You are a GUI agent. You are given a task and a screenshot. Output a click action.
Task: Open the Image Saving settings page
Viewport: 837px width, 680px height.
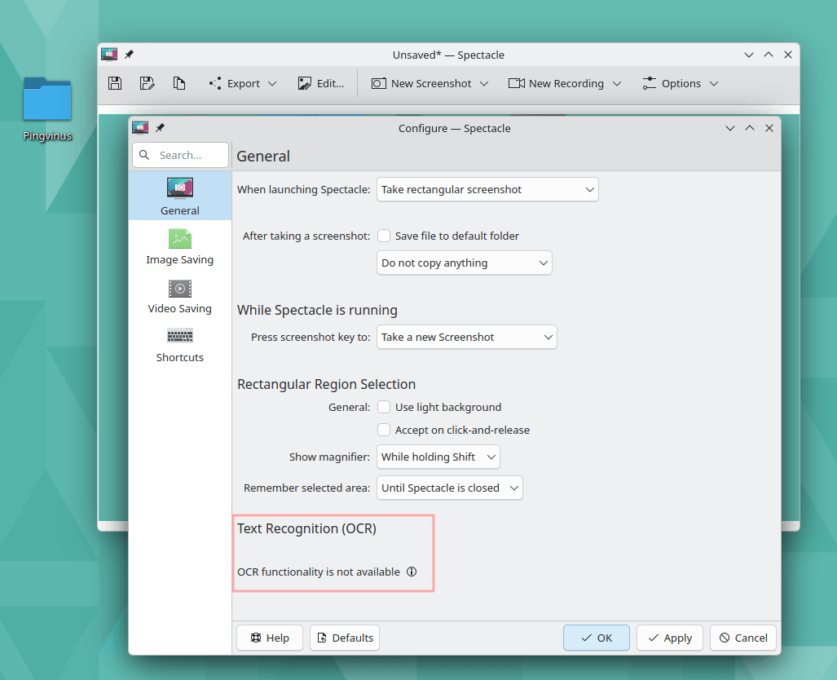point(179,246)
